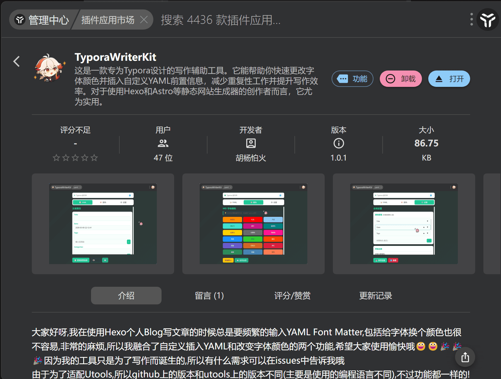Click the uTools logo avatar top right
Viewport: 501px width, 379px height.
pyautogui.click(x=487, y=20)
